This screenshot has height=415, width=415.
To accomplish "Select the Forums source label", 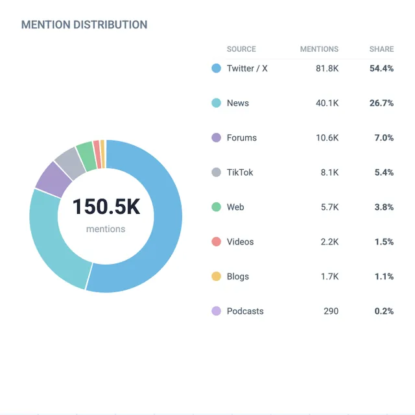I will (242, 137).
